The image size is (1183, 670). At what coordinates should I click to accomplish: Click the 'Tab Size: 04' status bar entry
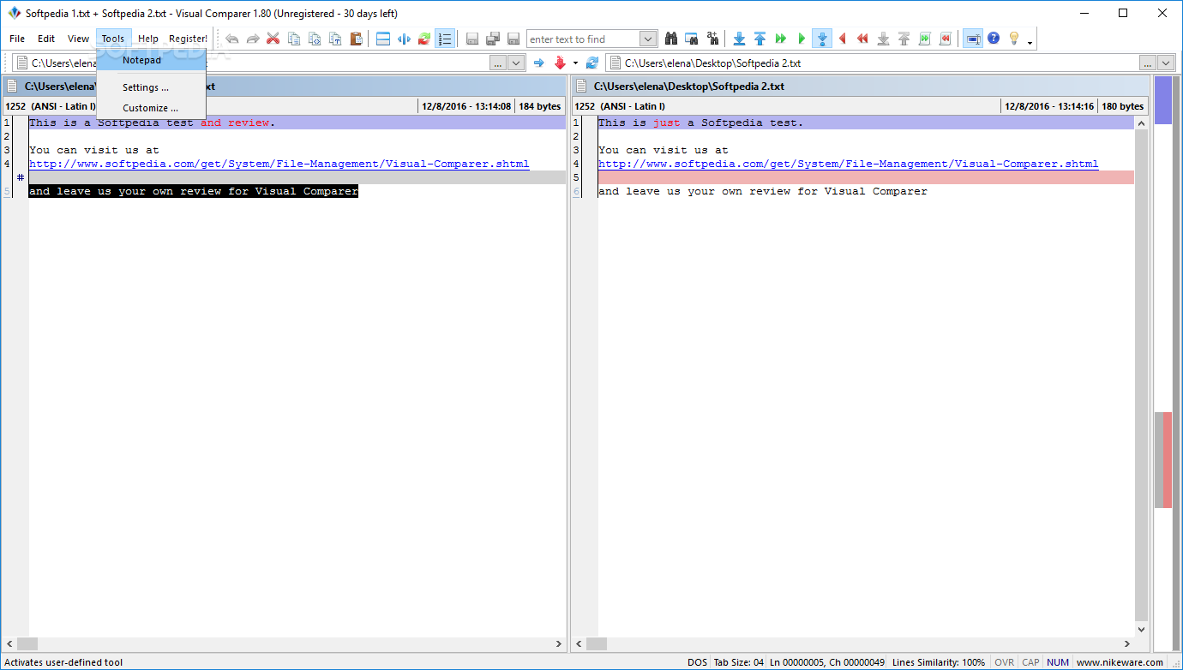click(x=740, y=662)
